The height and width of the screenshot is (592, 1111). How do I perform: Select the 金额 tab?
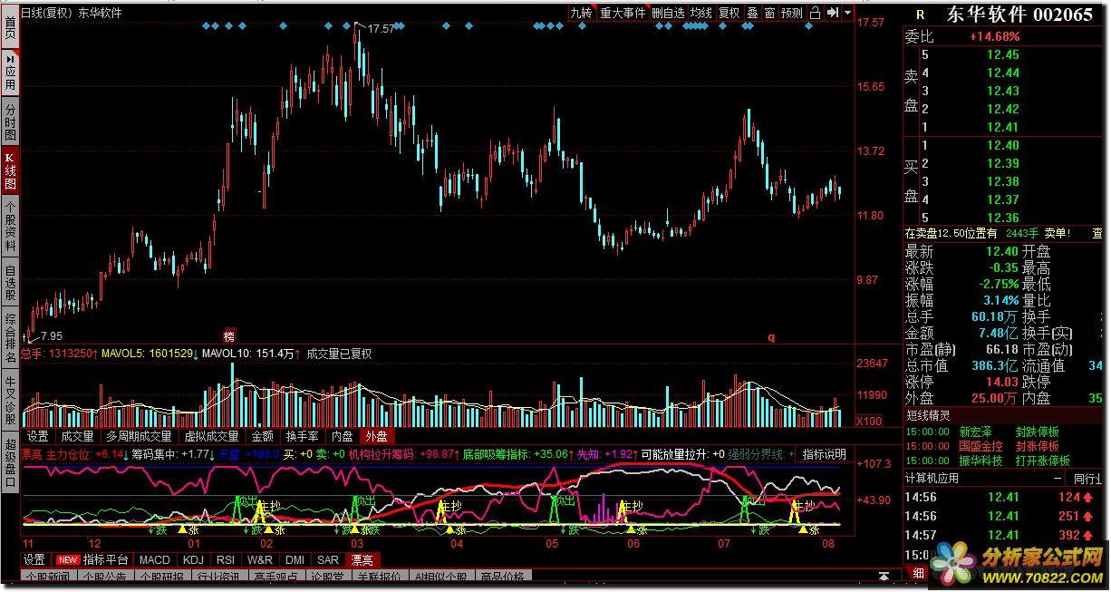click(x=263, y=436)
